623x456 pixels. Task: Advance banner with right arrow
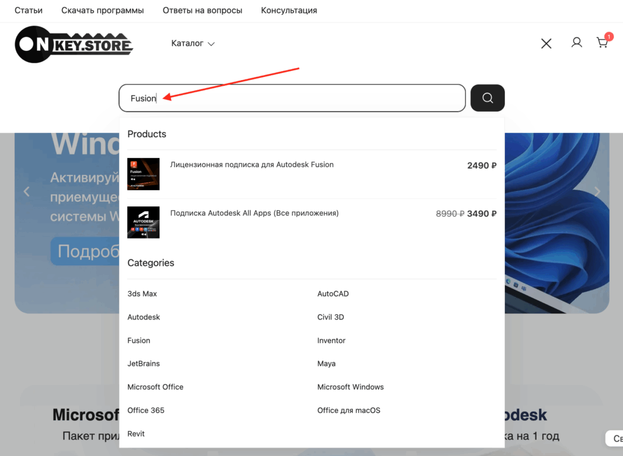597,192
